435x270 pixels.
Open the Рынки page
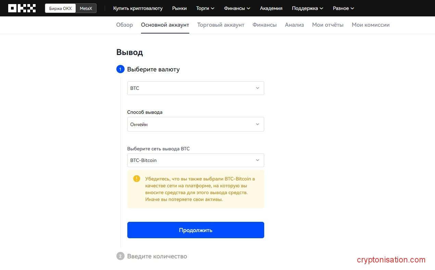click(x=179, y=8)
